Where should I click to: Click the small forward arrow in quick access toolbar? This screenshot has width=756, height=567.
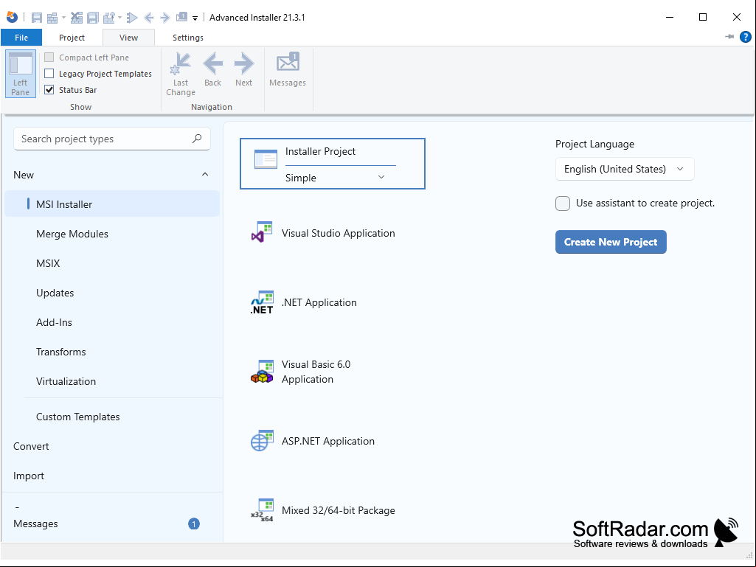[x=165, y=18]
